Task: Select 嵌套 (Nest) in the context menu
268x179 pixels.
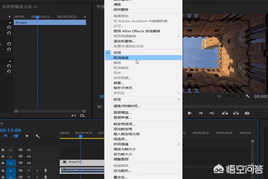Action: point(117,83)
